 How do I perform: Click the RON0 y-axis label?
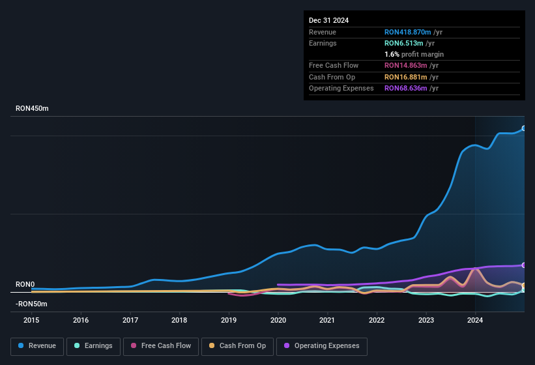(25, 284)
